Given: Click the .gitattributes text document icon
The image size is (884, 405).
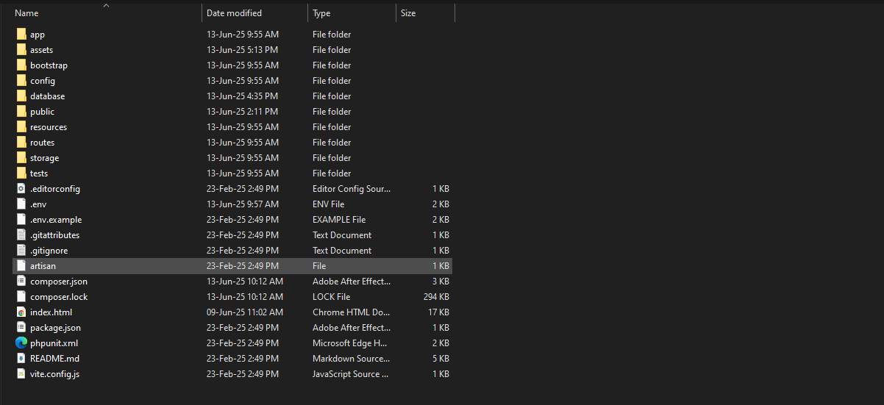Looking at the screenshot, I should point(21,235).
